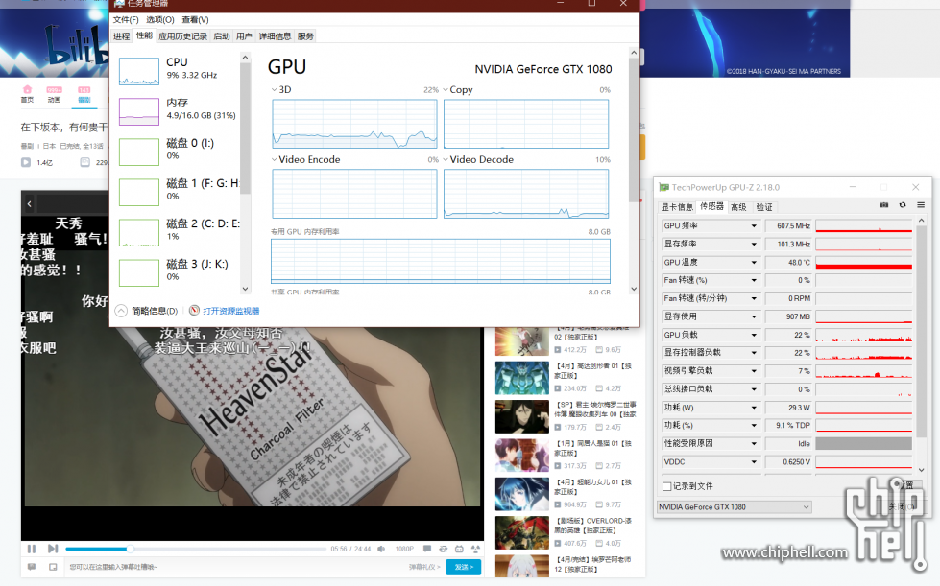The height and width of the screenshot is (586, 940).
Task: Open 查看(V) menu in Task Manager
Action: point(196,20)
